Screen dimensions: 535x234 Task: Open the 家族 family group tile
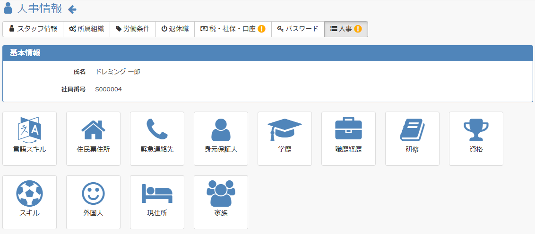point(221,202)
